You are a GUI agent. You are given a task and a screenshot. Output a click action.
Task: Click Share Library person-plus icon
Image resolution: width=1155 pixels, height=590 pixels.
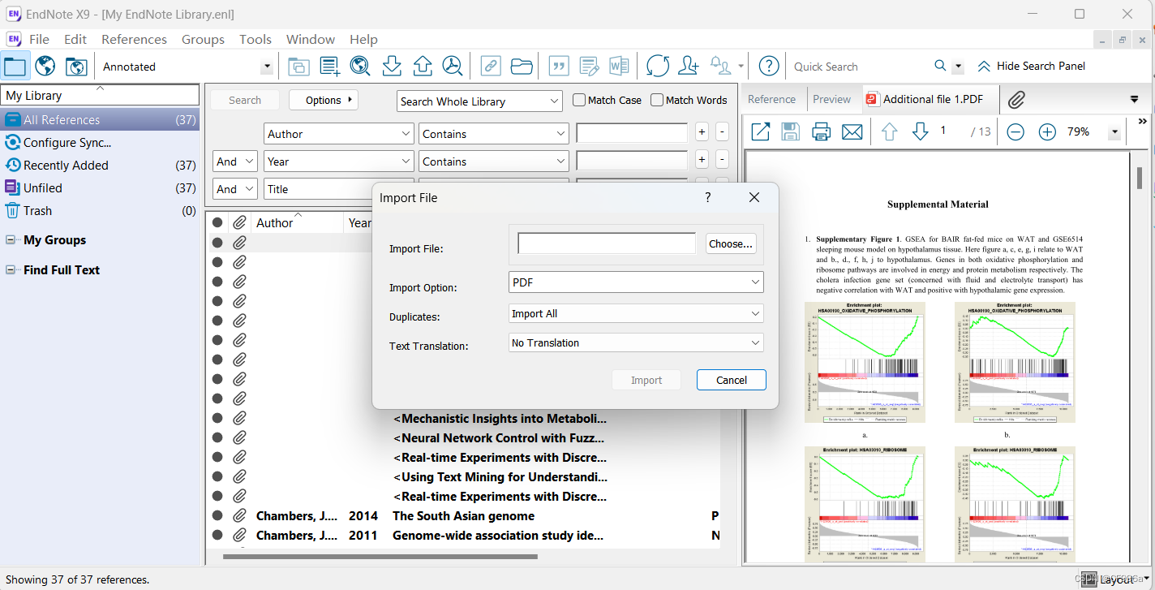(689, 67)
